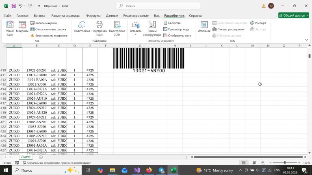
Task: Show hidden tray icons chevron
Action: (240, 170)
